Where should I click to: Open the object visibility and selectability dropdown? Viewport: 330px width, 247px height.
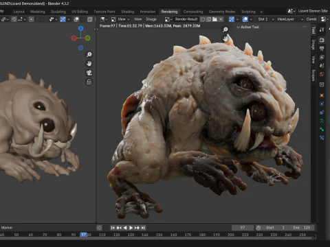(x=53, y=19)
